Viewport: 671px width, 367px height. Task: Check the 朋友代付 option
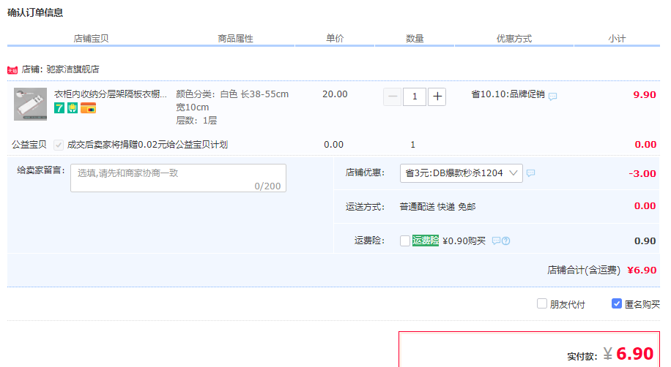542,304
